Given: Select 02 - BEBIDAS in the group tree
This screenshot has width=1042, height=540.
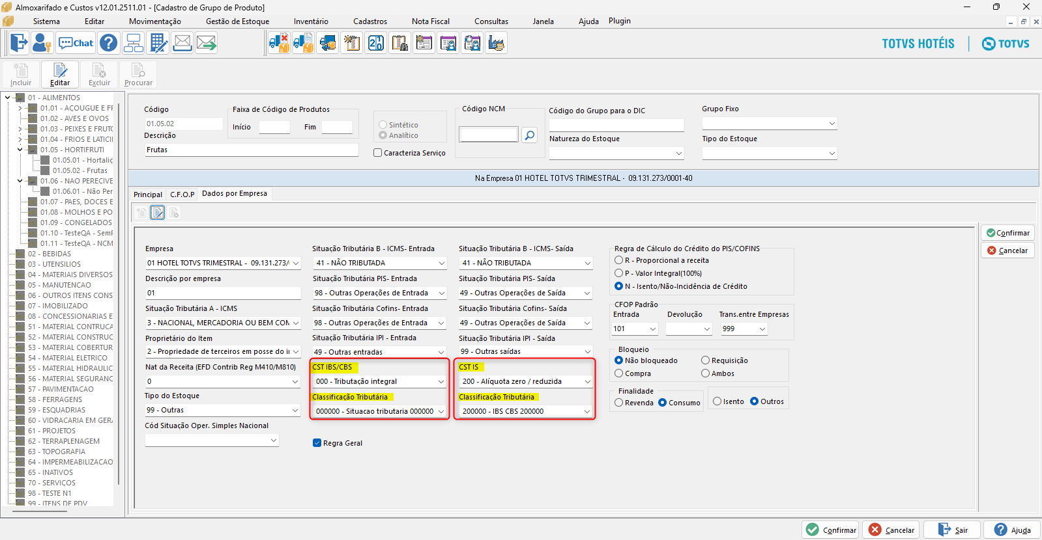Looking at the screenshot, I should 50,254.
